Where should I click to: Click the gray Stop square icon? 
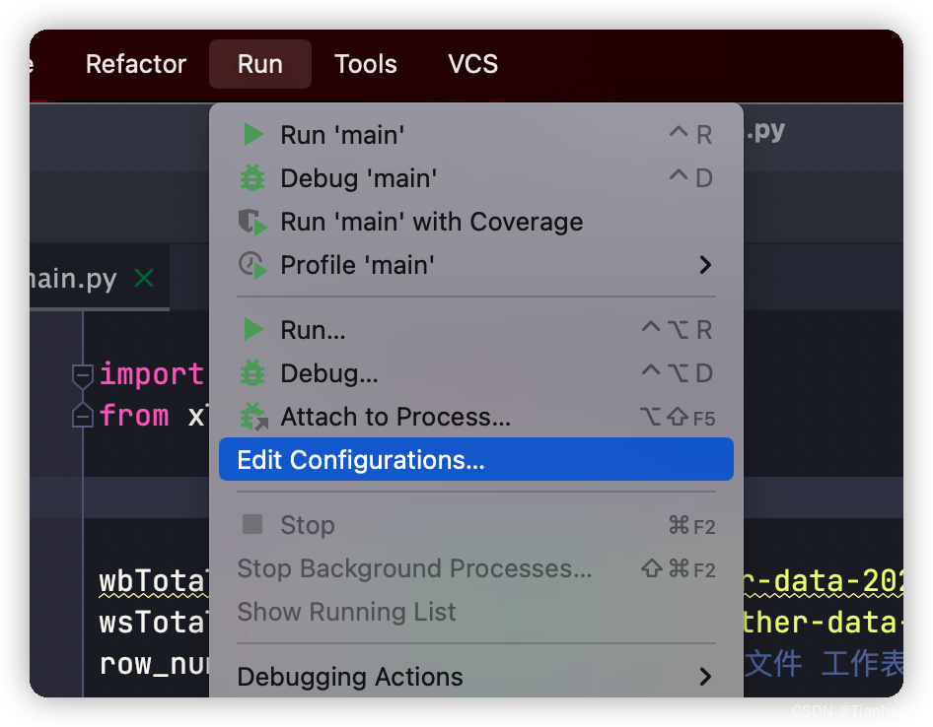[253, 525]
